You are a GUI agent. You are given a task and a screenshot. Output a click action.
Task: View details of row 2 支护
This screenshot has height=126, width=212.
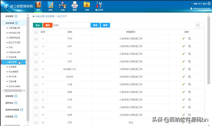click(x=189, y=46)
